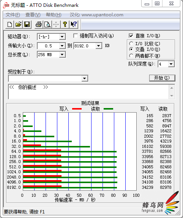Click read value 59308 for 32.0 row

(x=166, y=146)
